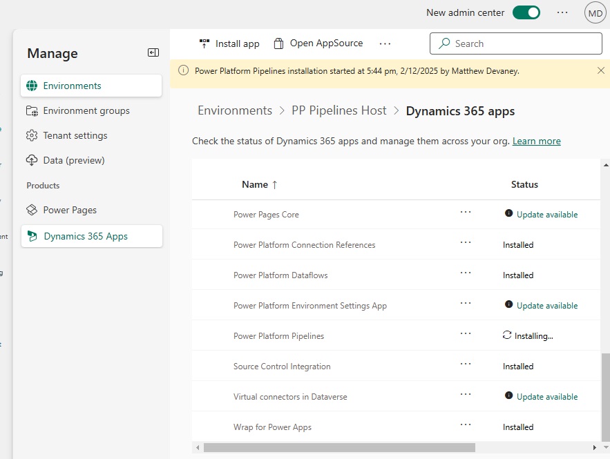
Task: Select Power Platform Connection References name
Action: coord(304,245)
